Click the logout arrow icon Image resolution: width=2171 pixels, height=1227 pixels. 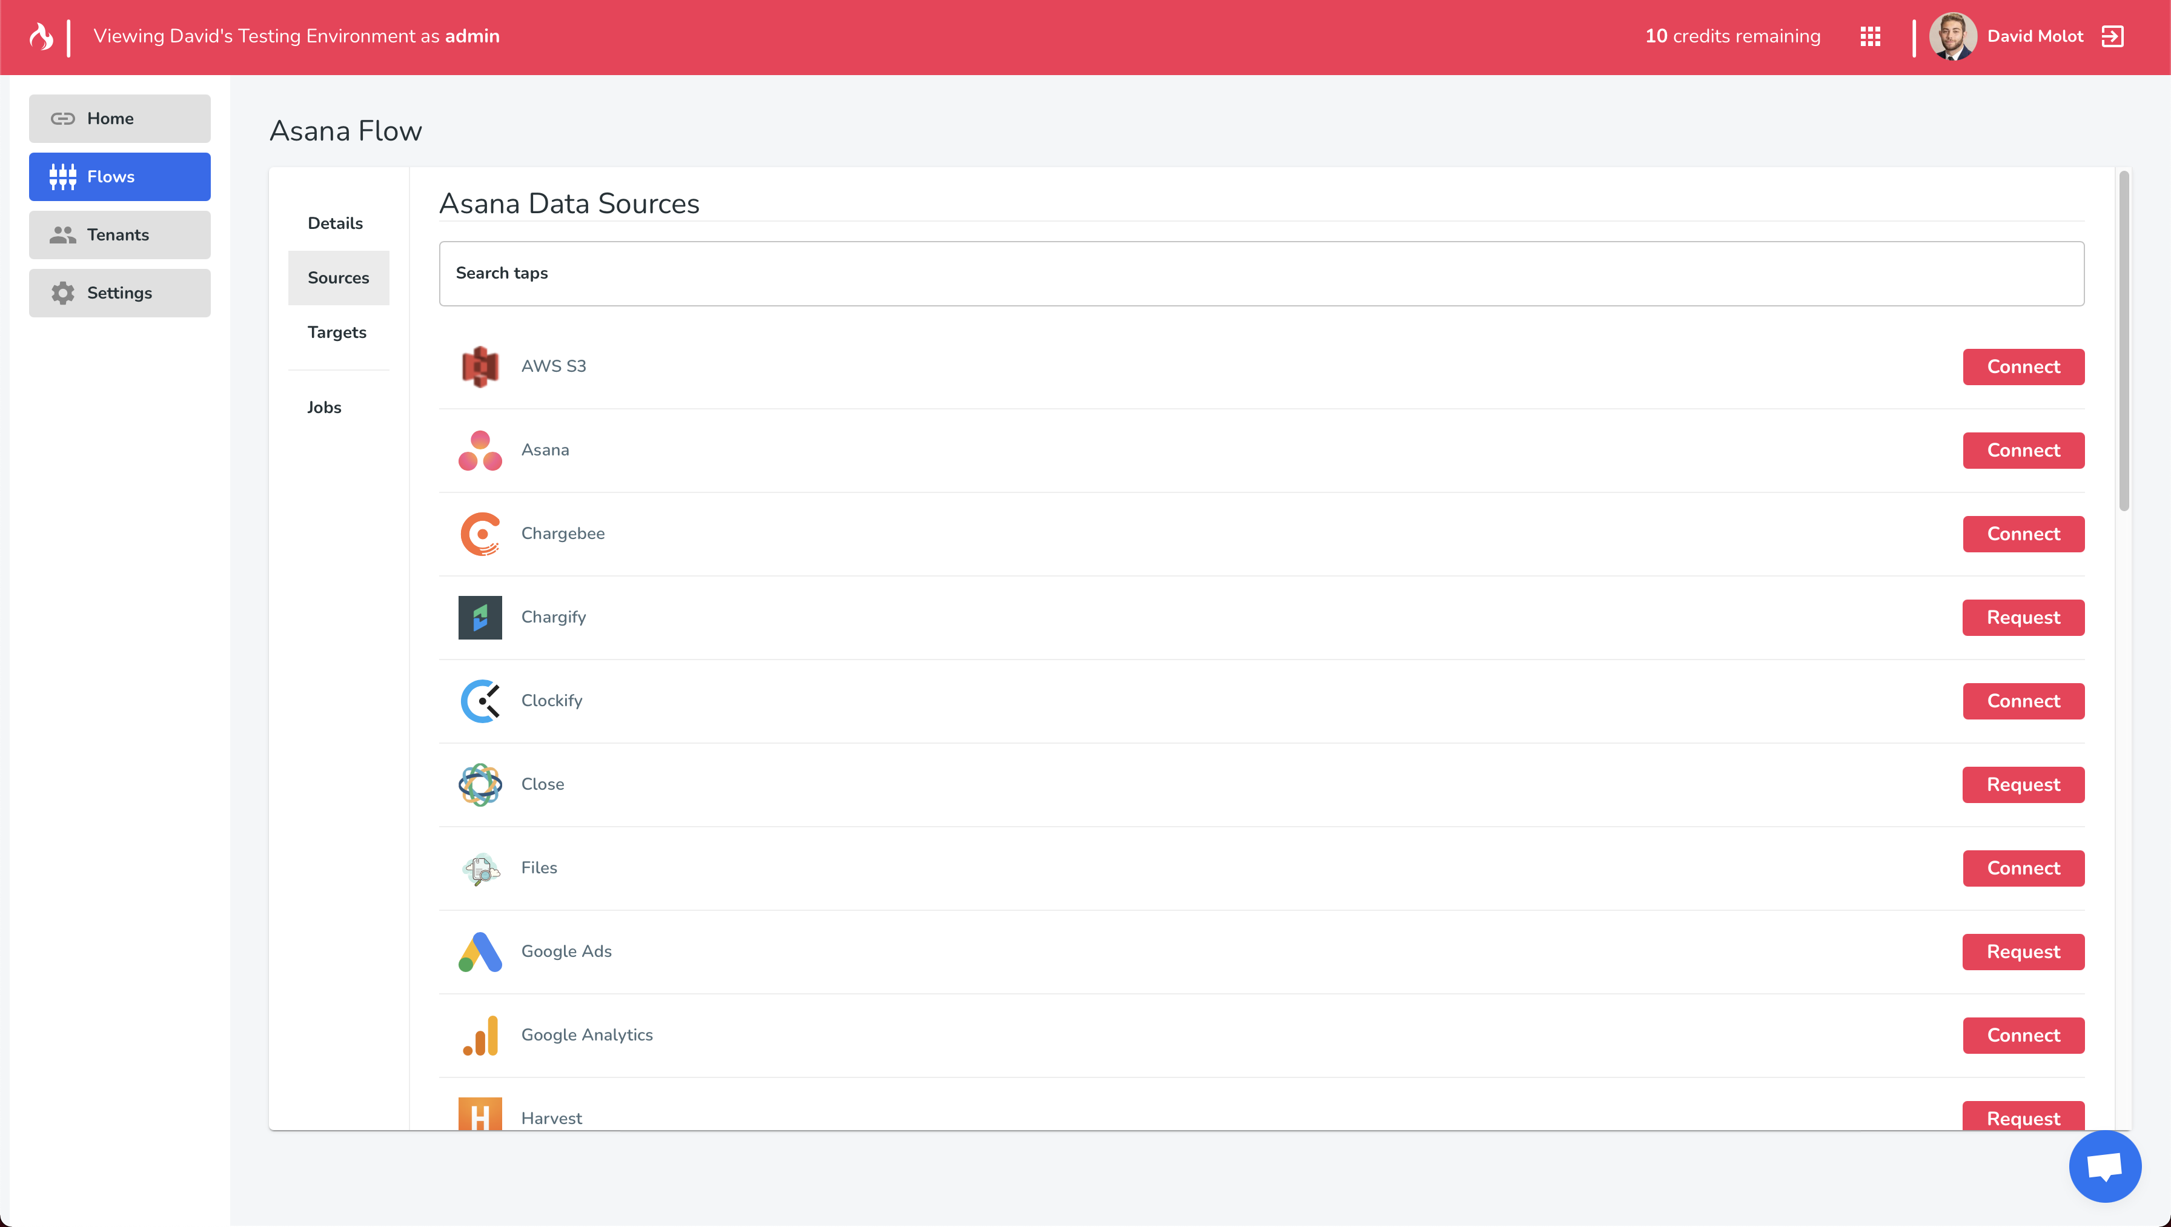(2113, 36)
